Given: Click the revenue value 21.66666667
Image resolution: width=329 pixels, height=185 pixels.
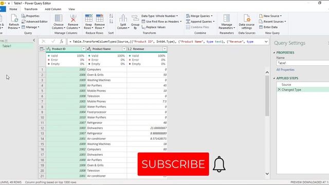Looking at the screenshot, I should [x=158, y=128].
